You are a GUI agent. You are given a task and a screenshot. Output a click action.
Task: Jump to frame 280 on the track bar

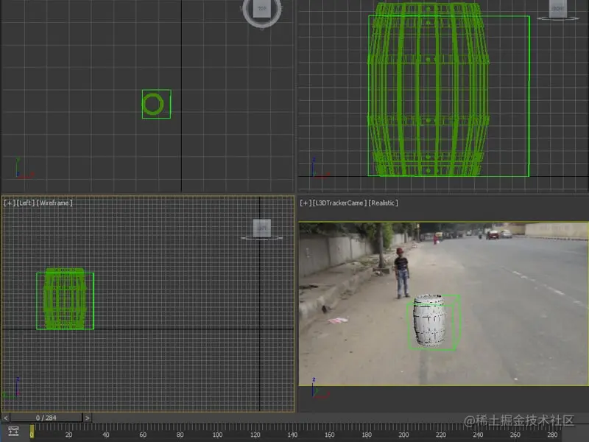click(553, 435)
